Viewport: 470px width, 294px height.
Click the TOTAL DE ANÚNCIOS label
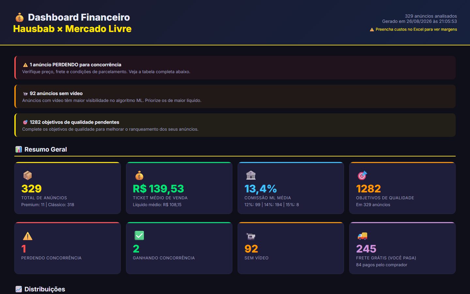(x=44, y=198)
